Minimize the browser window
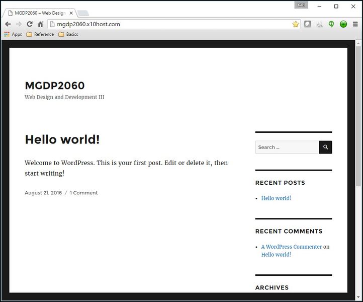 coord(319,7)
